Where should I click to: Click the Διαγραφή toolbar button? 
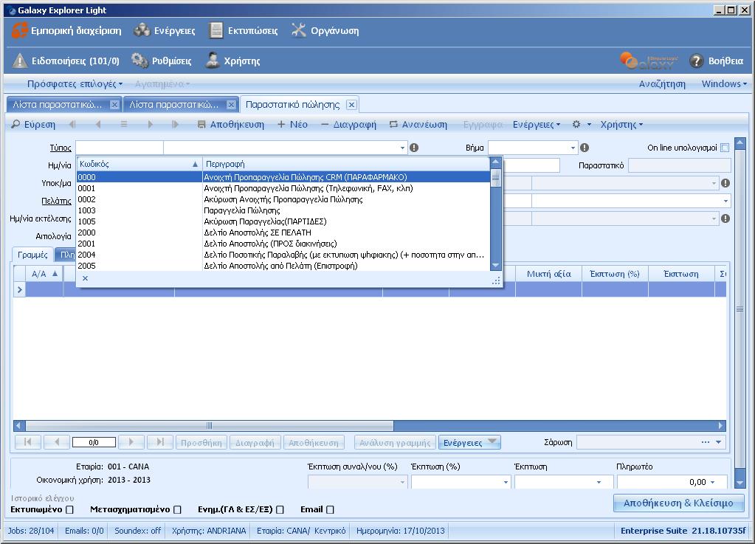(x=348, y=124)
